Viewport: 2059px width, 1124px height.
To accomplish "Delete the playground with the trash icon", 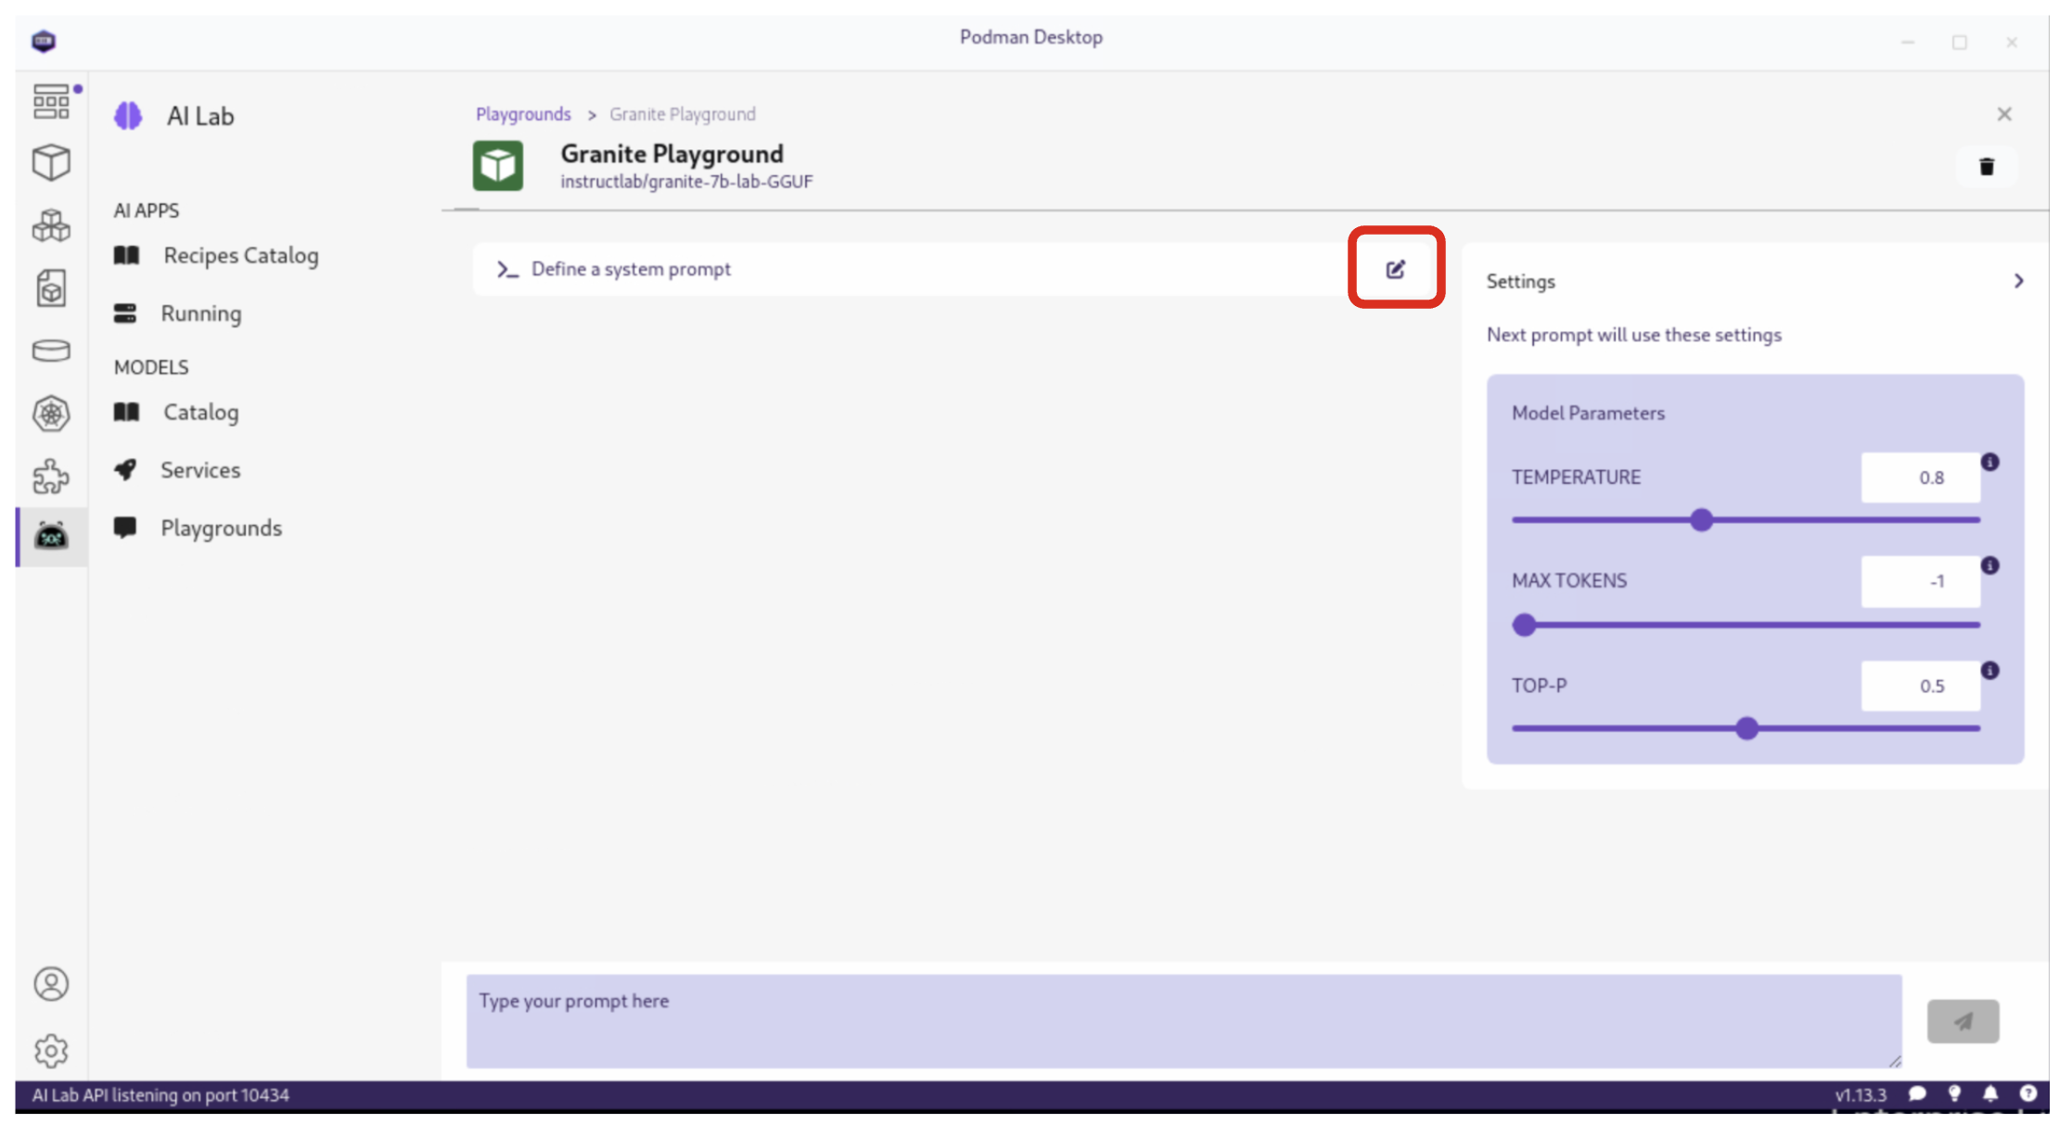I will pos(1986,167).
